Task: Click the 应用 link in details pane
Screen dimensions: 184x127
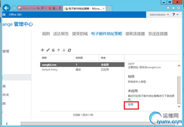Action: [x=131, y=104]
